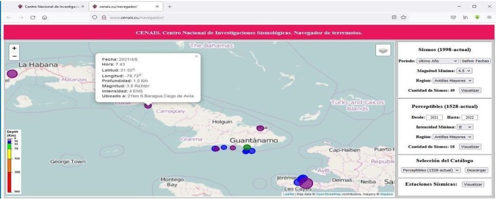Open the Intensidad Mínima dropdown

(465, 127)
